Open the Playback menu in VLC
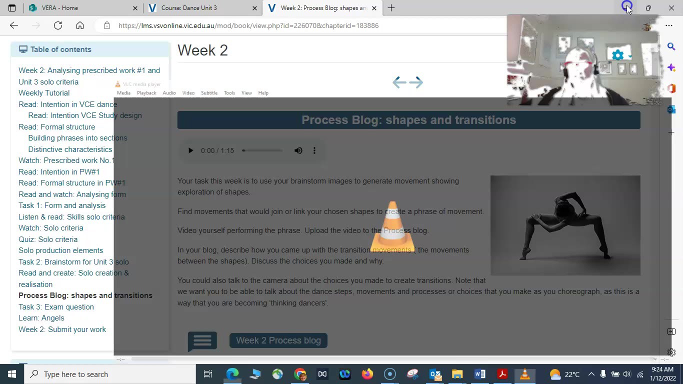This screenshot has width=683, height=384. pyautogui.click(x=146, y=92)
